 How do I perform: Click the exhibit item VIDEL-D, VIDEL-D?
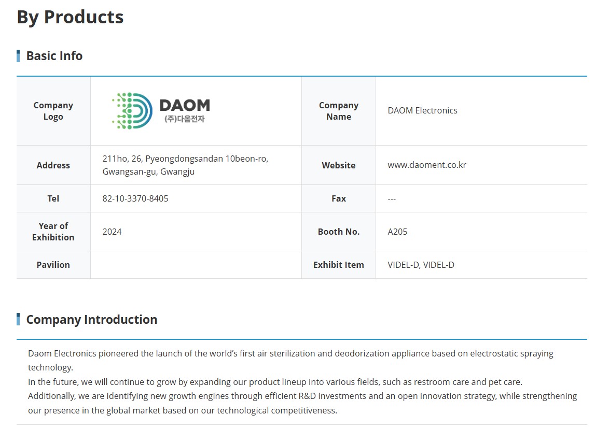(421, 265)
